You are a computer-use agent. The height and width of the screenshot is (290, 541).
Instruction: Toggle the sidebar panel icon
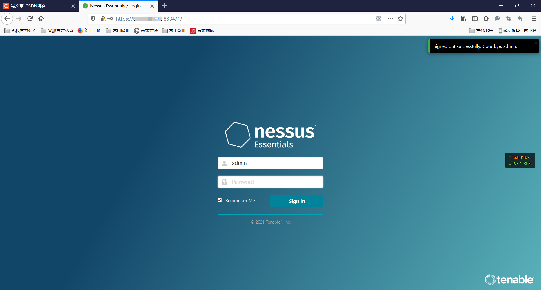(x=475, y=19)
